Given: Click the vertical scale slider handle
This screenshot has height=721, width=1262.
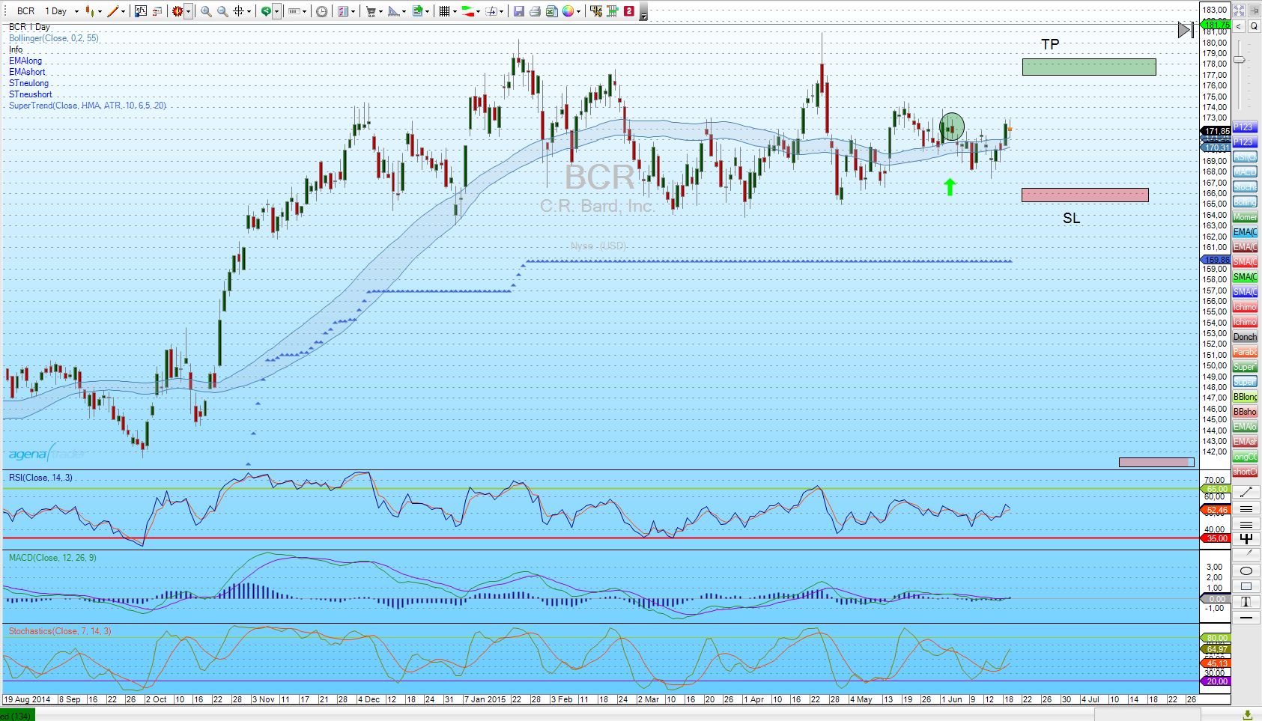Looking at the screenshot, I should click(x=1240, y=60).
